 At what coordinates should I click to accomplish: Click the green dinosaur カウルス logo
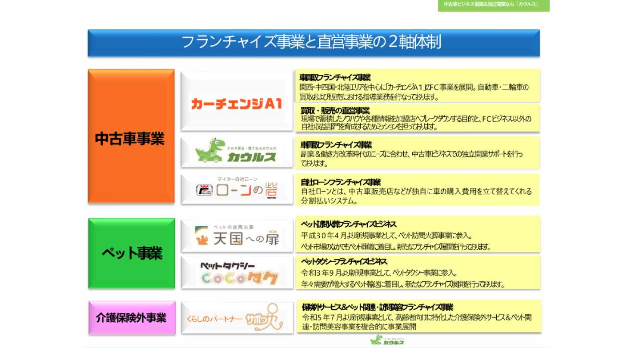[237, 152]
